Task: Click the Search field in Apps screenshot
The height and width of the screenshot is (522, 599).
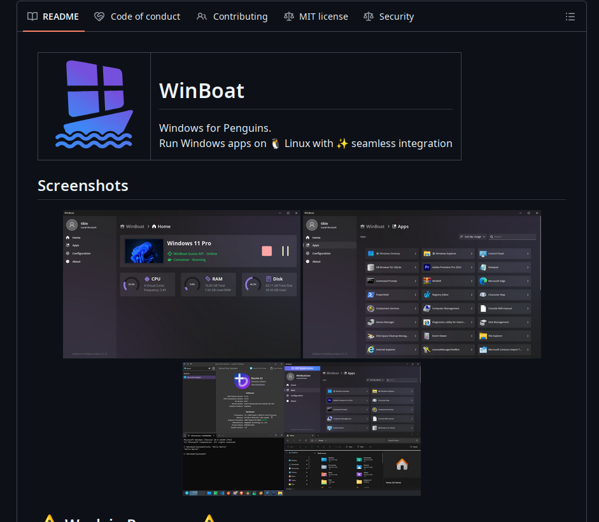Action: 512,237
